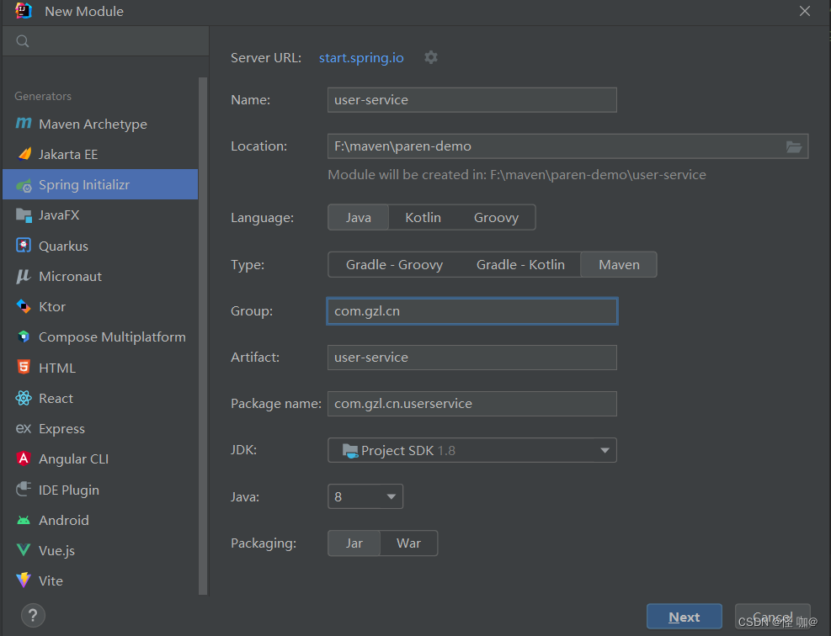Select Spring Initializr generator text
Viewport: 831px width, 636px height.
(x=83, y=185)
